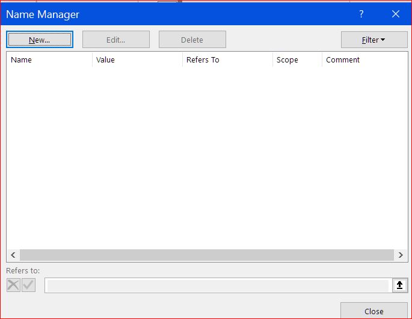Click the New... button
The width and height of the screenshot is (412, 319).
pos(40,40)
